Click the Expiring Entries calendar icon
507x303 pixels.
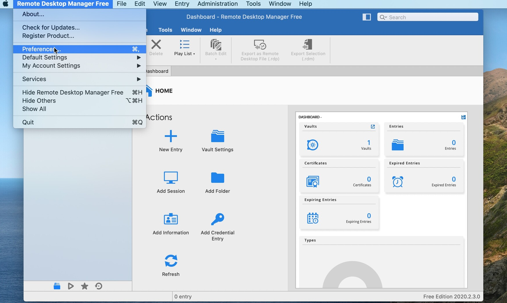pyautogui.click(x=313, y=218)
